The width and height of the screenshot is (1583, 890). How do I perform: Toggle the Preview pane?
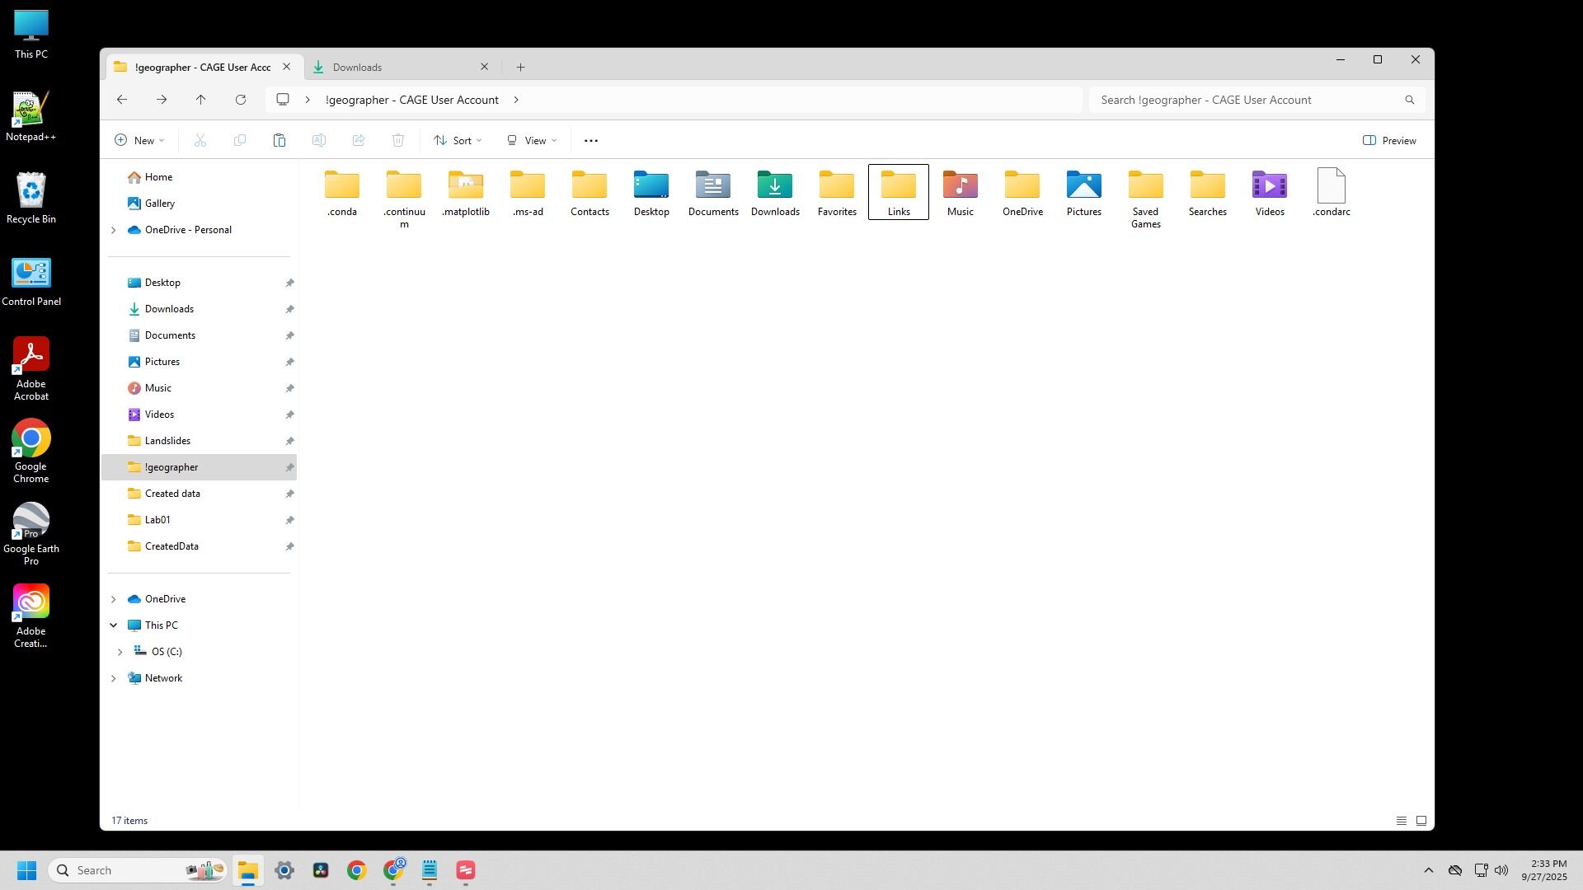coord(1389,141)
